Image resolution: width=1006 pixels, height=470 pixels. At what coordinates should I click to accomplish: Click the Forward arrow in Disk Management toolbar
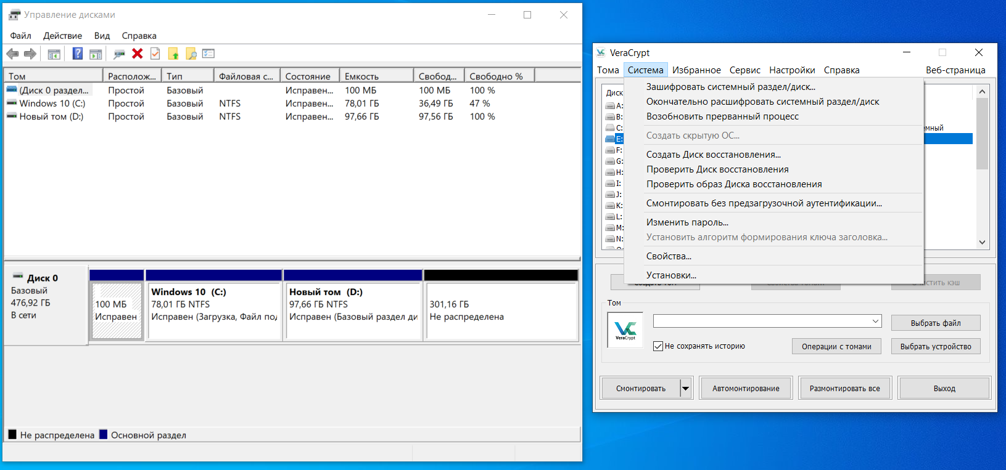tap(30, 54)
